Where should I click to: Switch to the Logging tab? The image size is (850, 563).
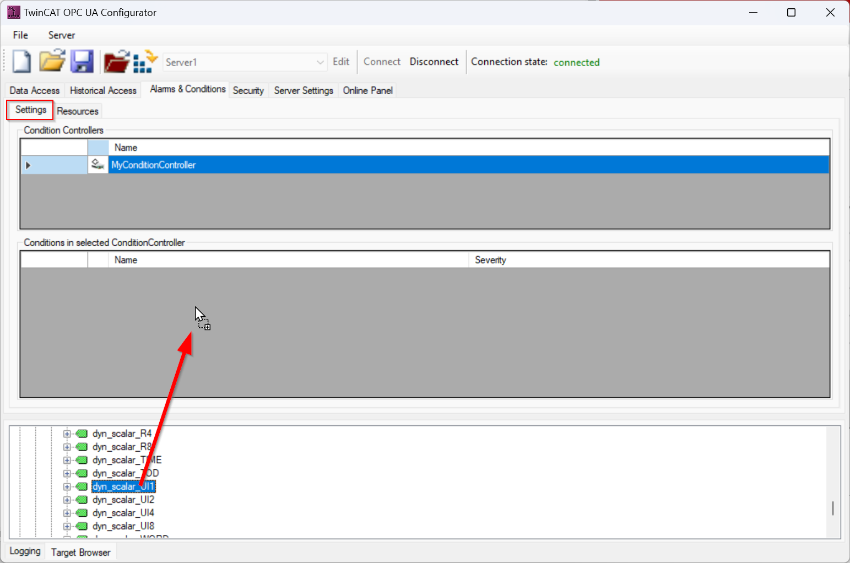pyautogui.click(x=25, y=551)
